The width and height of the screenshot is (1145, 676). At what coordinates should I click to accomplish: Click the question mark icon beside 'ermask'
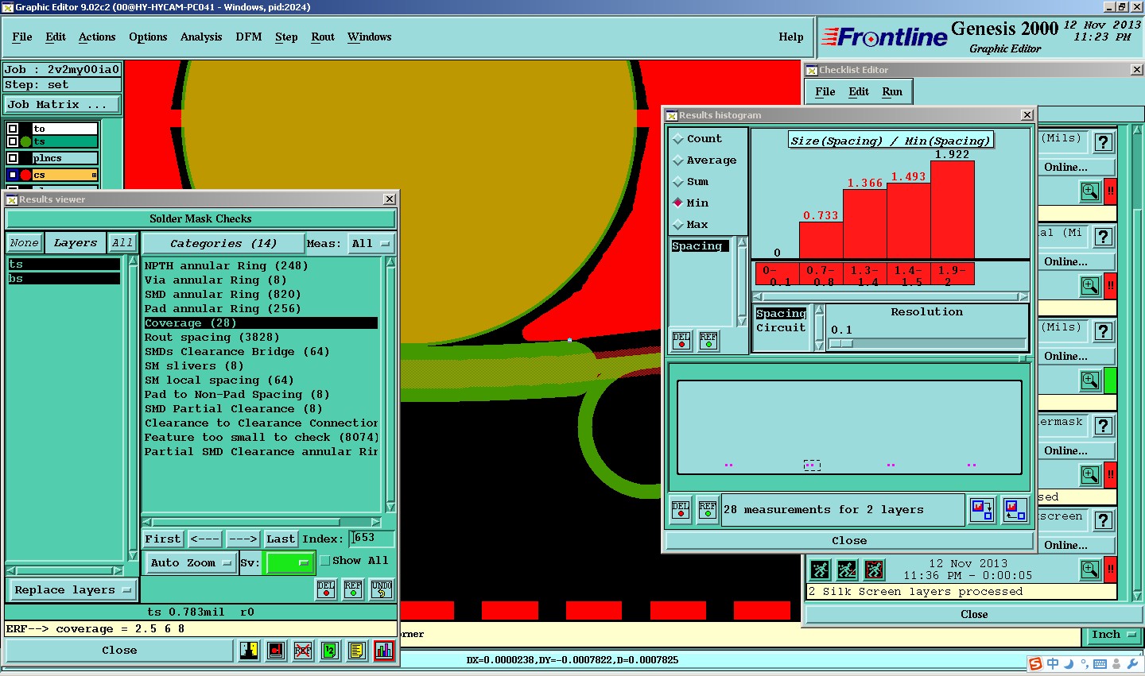tap(1104, 426)
